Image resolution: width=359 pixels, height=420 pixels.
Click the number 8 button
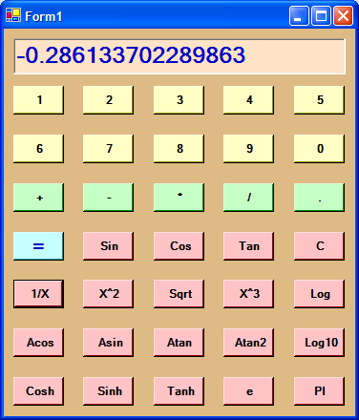click(x=179, y=149)
